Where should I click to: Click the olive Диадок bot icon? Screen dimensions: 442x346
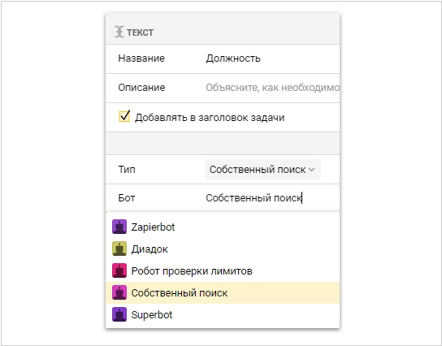pos(119,249)
